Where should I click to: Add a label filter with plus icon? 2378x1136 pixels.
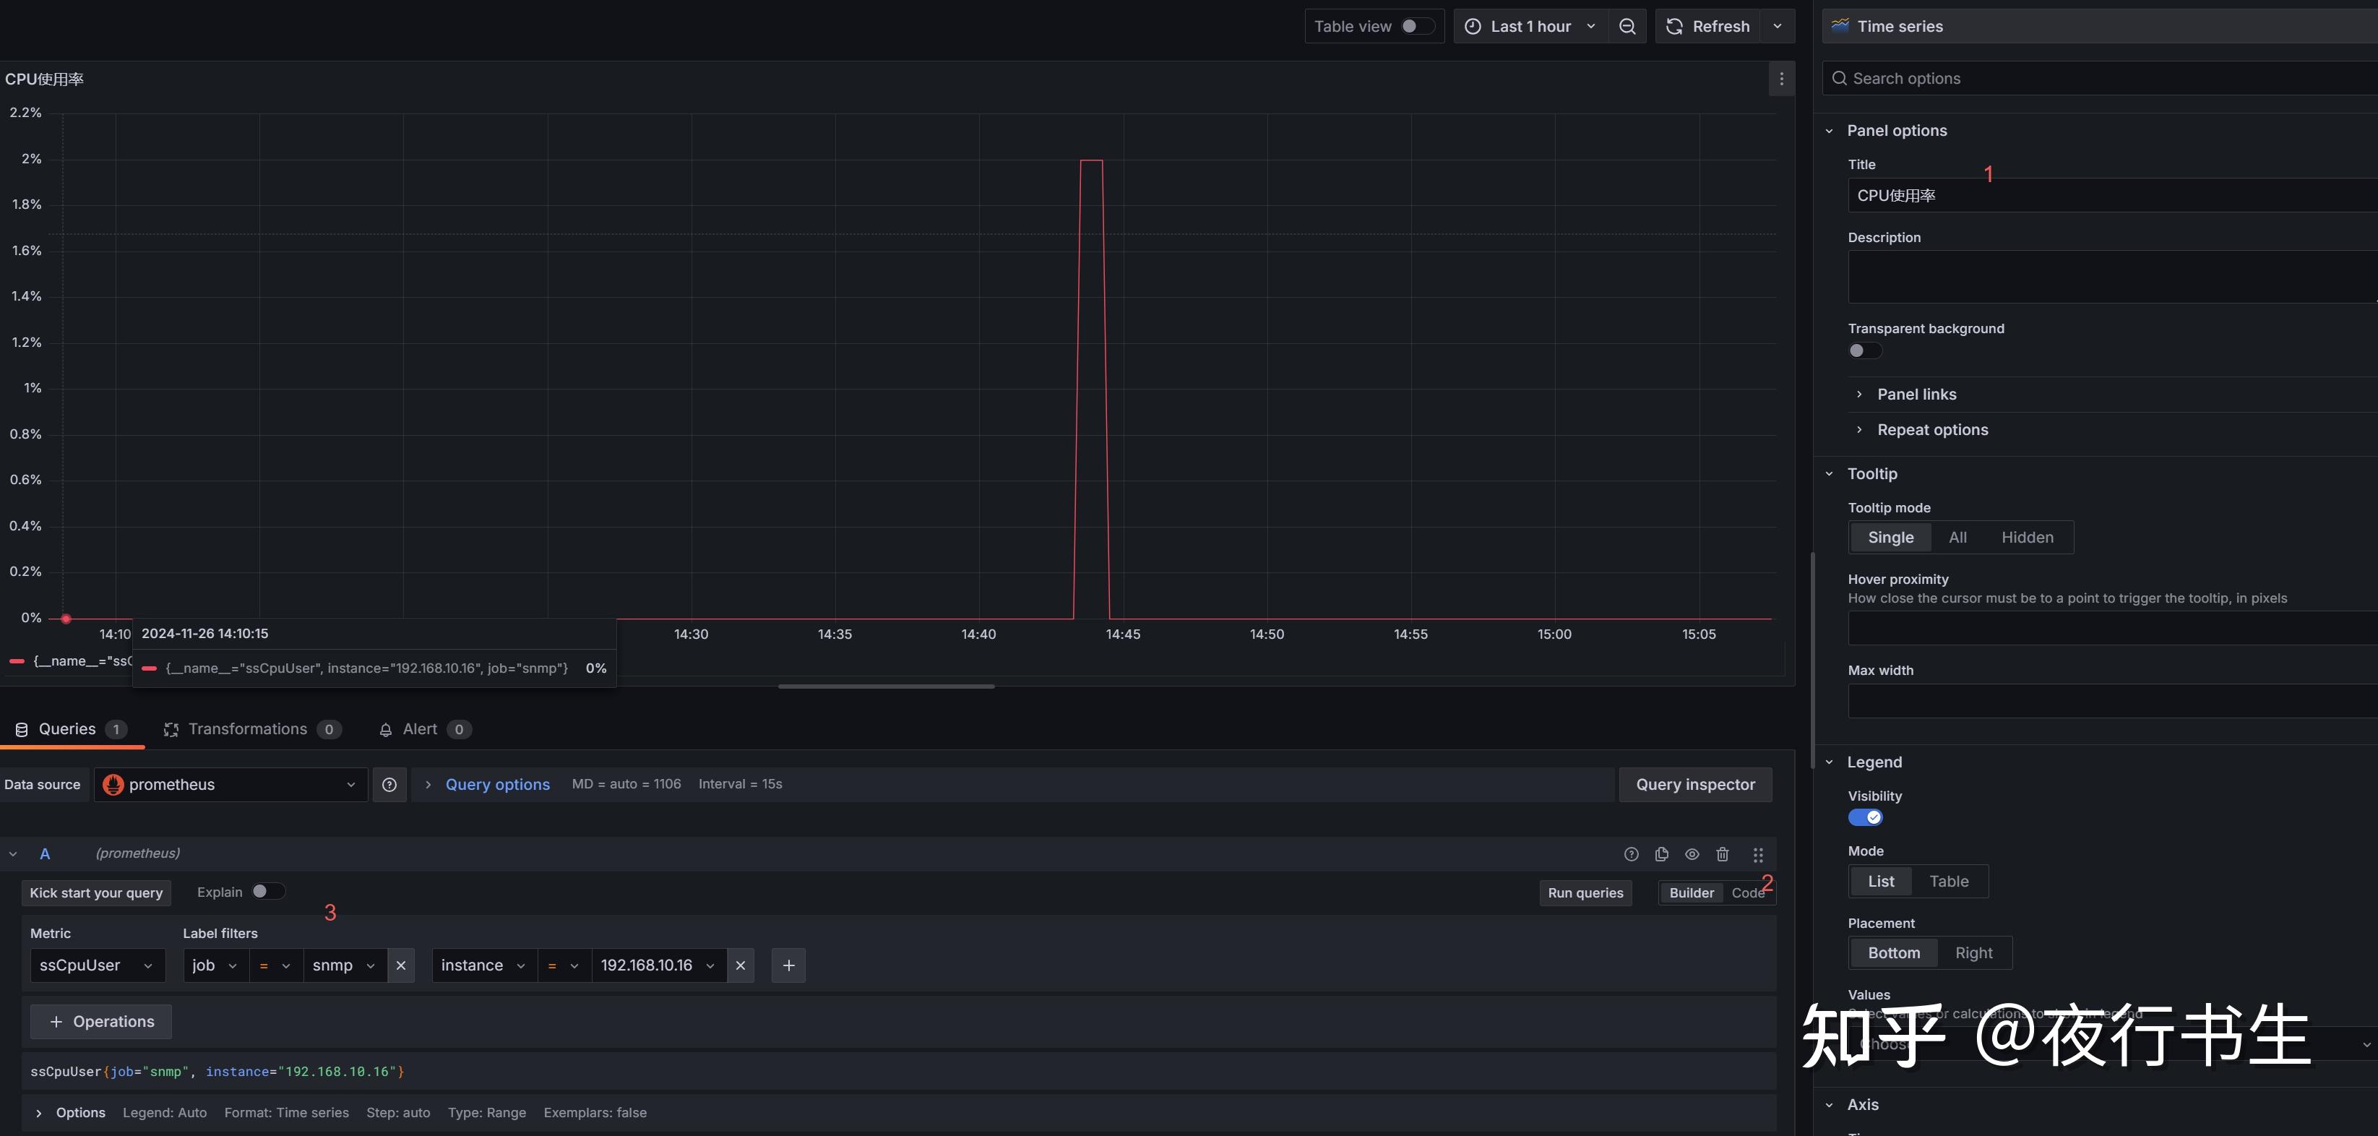click(x=788, y=966)
